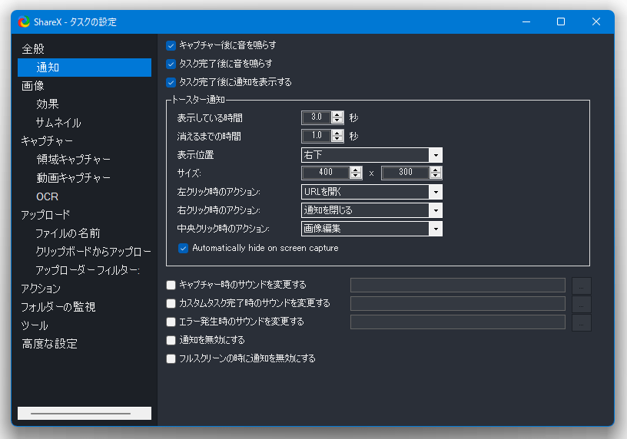
Task: Close the ShareX task settings window
Action: [x=596, y=21]
